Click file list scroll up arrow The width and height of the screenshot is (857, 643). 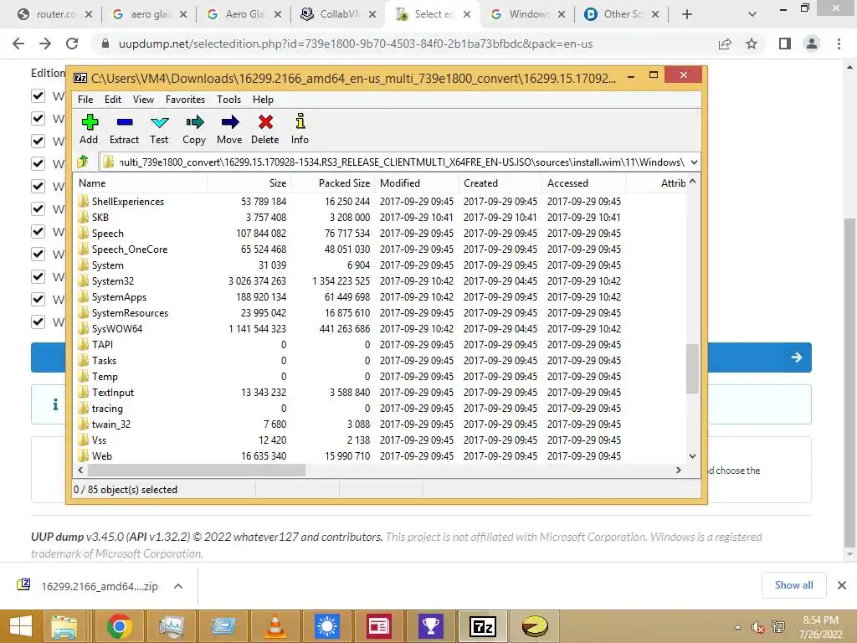(x=692, y=182)
